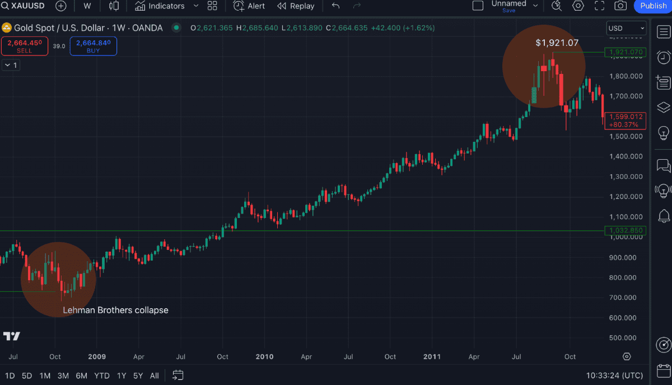
Task: Open the candlestick chart type selector
Action: click(x=114, y=6)
